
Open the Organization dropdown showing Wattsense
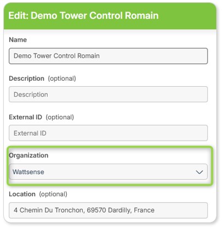tap(108, 172)
